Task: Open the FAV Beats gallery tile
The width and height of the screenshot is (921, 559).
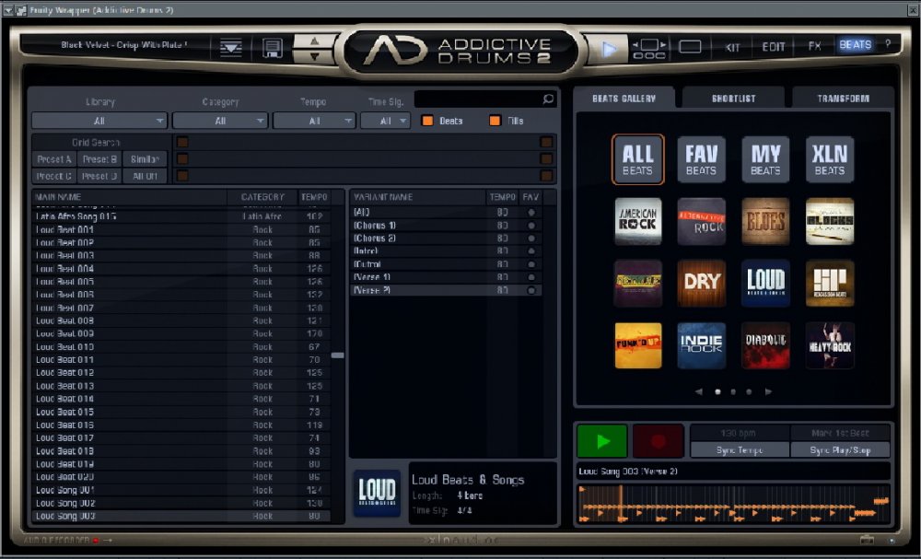Action: pyautogui.click(x=701, y=159)
